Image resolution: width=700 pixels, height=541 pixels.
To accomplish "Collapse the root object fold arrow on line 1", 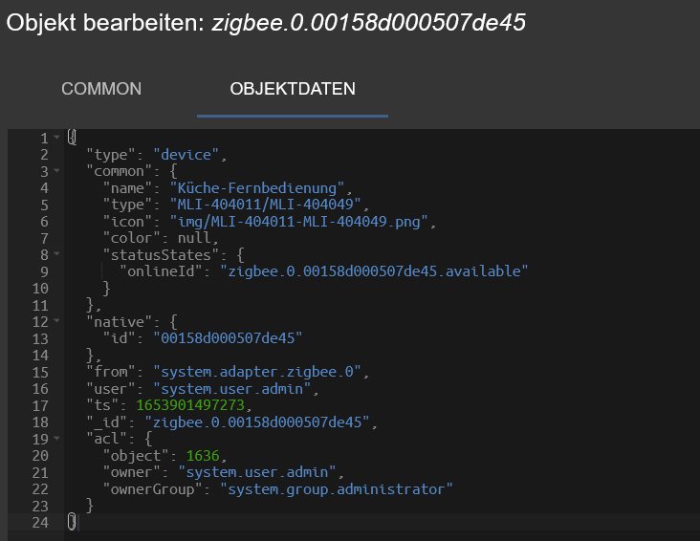I will (x=56, y=137).
